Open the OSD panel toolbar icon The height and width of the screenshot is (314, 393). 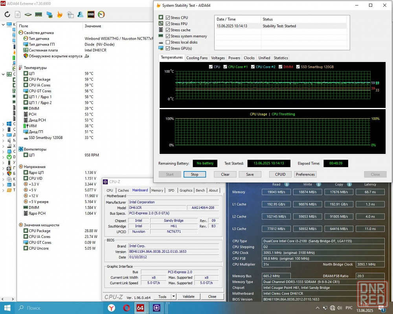click(x=91, y=14)
